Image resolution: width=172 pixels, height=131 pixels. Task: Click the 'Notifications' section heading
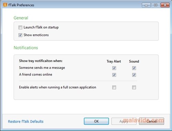(26, 48)
